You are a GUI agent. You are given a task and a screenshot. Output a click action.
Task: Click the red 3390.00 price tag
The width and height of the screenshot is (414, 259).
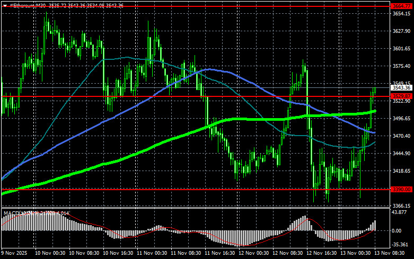point(401,190)
